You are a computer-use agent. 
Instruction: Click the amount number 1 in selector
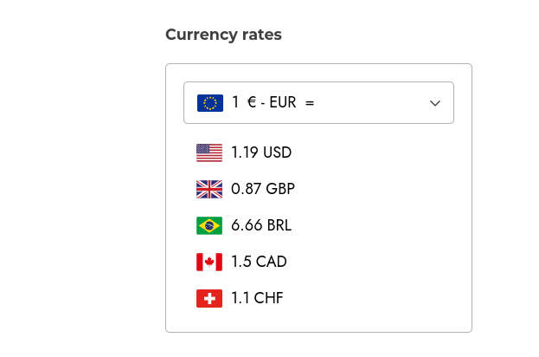point(235,102)
